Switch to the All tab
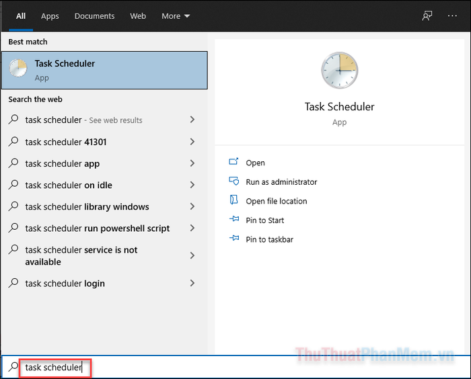The width and height of the screenshot is (471, 379). click(x=21, y=16)
